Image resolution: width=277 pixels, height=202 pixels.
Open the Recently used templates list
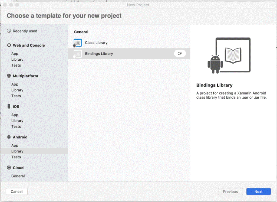(25, 31)
